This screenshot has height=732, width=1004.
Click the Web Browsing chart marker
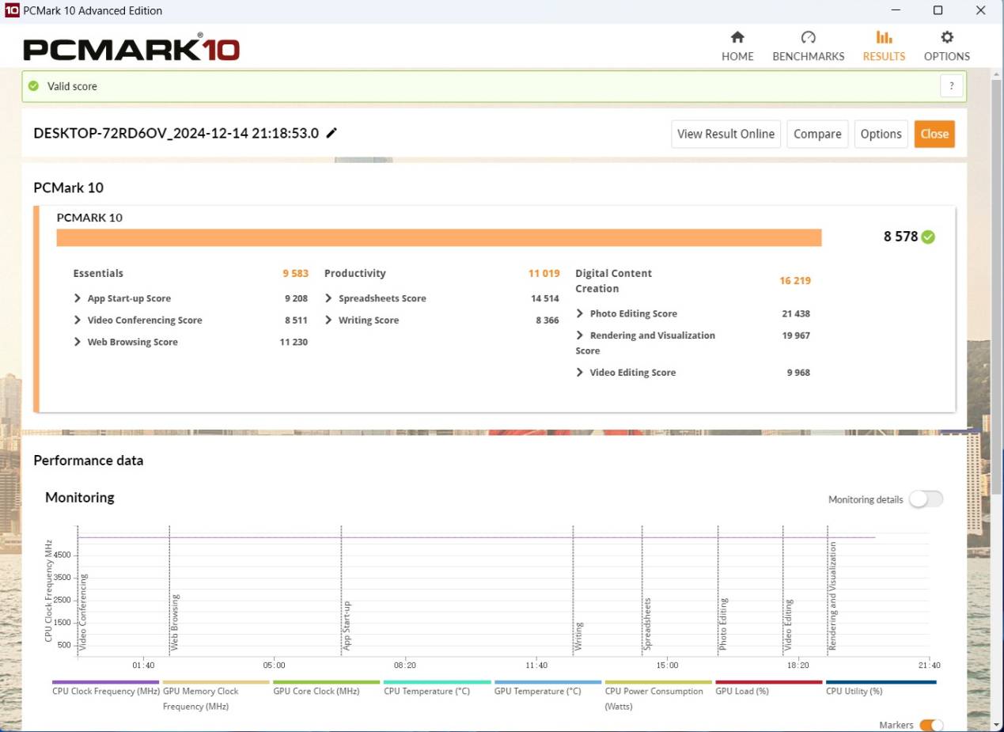pyautogui.click(x=175, y=621)
